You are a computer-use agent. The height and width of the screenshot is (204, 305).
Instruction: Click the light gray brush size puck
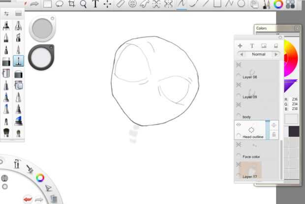[x=42, y=29]
